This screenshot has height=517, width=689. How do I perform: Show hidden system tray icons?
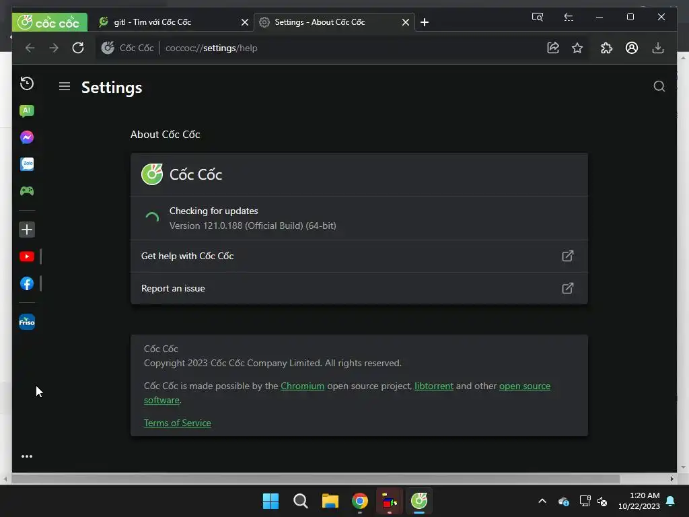point(542,501)
